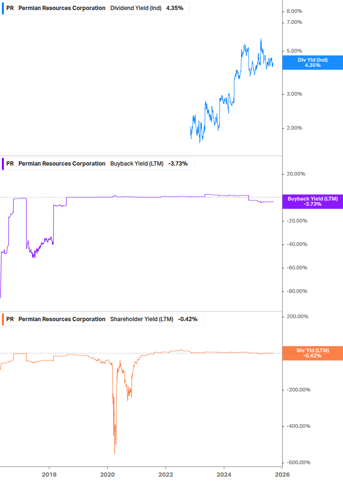This screenshot has width=343, height=481.
Task: Click the -0.42% value in the shareholder legend
Action: [188, 319]
